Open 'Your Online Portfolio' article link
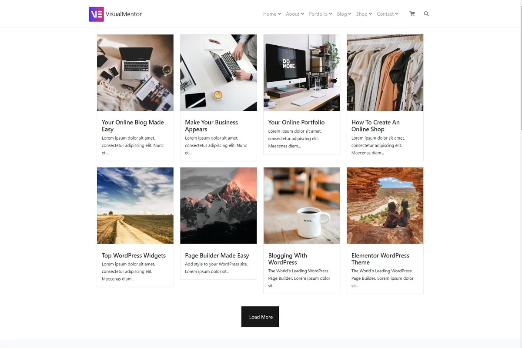The height and width of the screenshot is (348, 522). pos(296,122)
